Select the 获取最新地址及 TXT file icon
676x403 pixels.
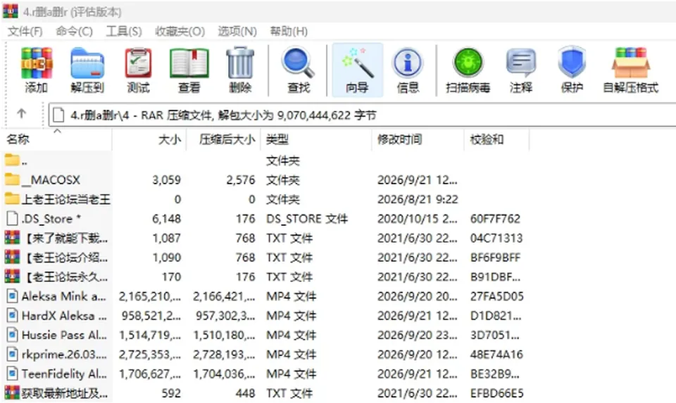click(12, 393)
